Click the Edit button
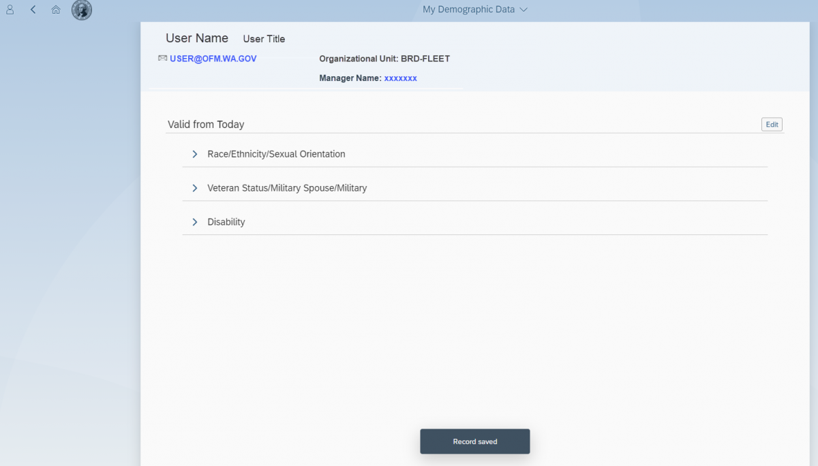Screen dimensions: 818x466 click(772, 124)
